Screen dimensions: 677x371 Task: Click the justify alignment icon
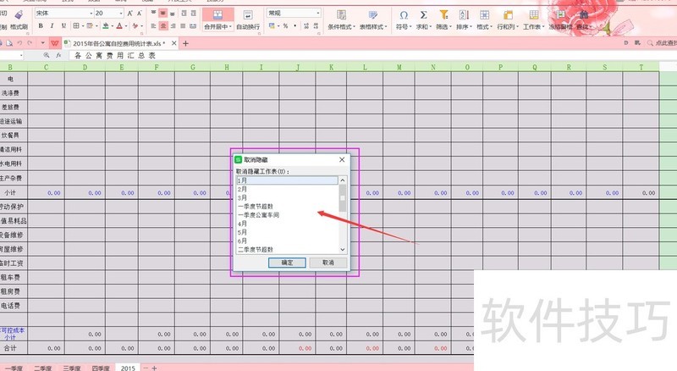[x=183, y=26]
